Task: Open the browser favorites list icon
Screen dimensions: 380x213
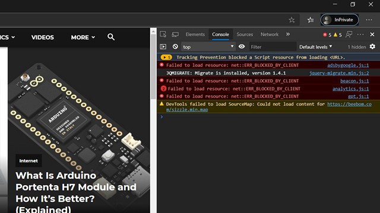Action: click(311, 20)
